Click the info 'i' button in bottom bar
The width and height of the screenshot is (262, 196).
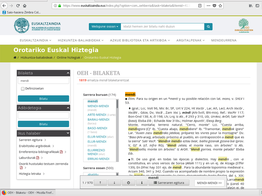click(142, 183)
